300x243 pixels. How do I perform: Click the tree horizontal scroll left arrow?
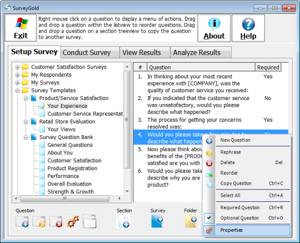pos(16,199)
